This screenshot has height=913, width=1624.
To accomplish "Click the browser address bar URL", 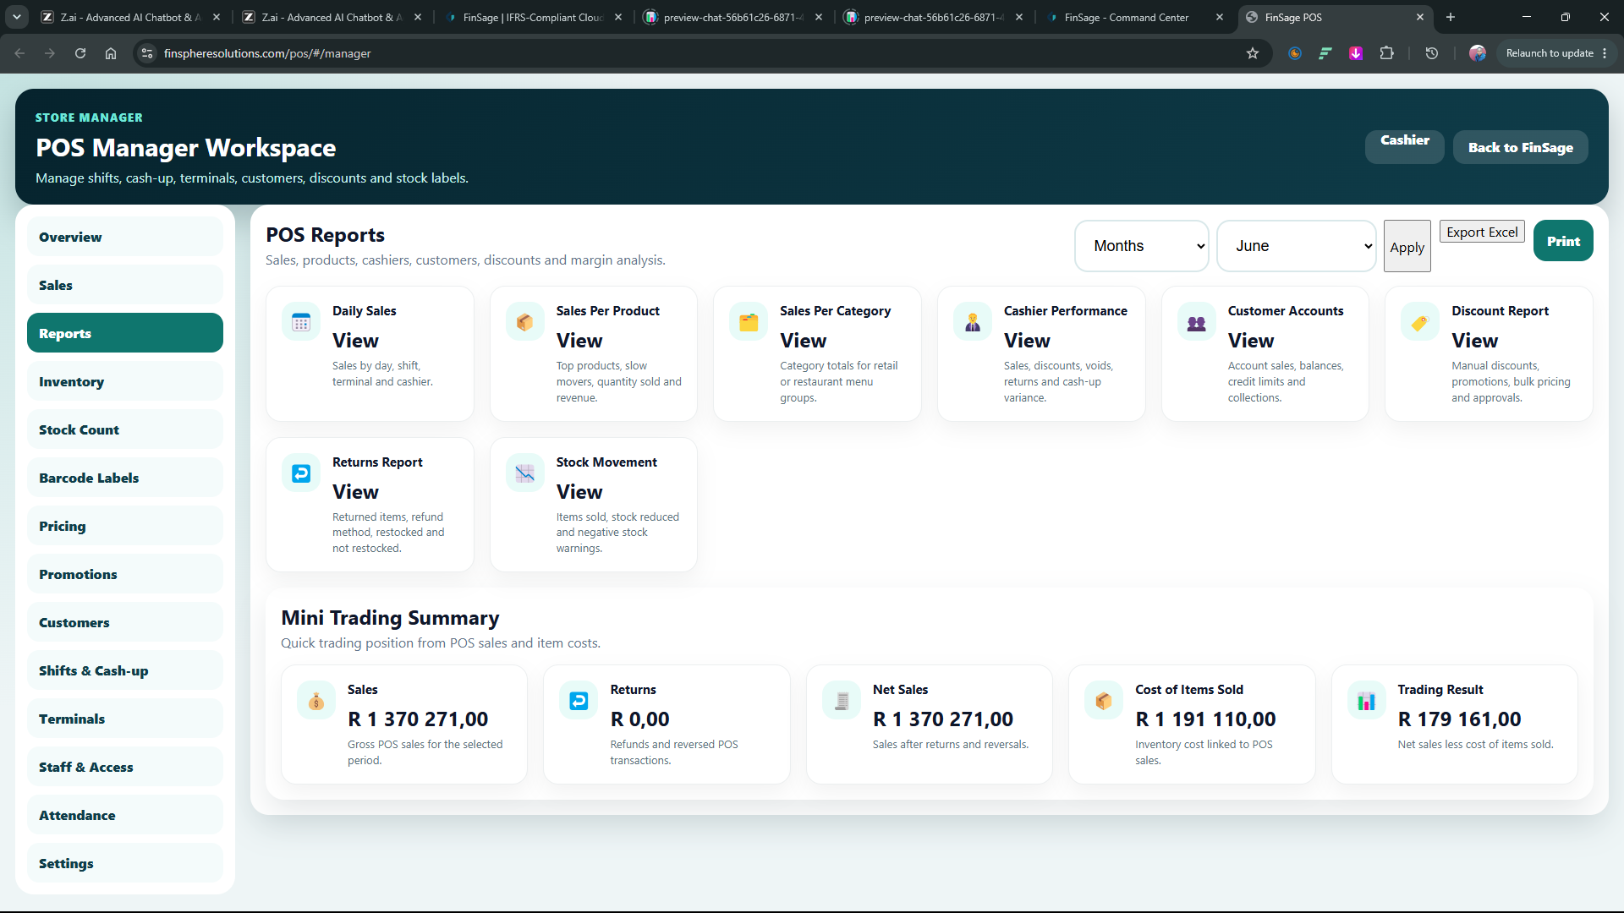I will tap(267, 53).
